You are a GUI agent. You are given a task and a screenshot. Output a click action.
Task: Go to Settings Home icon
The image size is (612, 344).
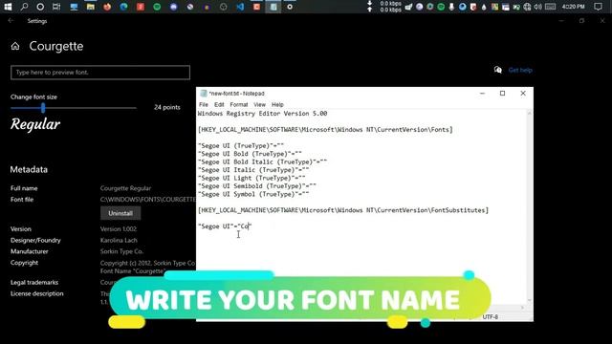(x=15, y=46)
